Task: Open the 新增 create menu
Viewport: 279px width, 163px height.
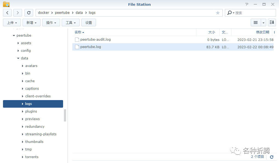Action: point(32,23)
